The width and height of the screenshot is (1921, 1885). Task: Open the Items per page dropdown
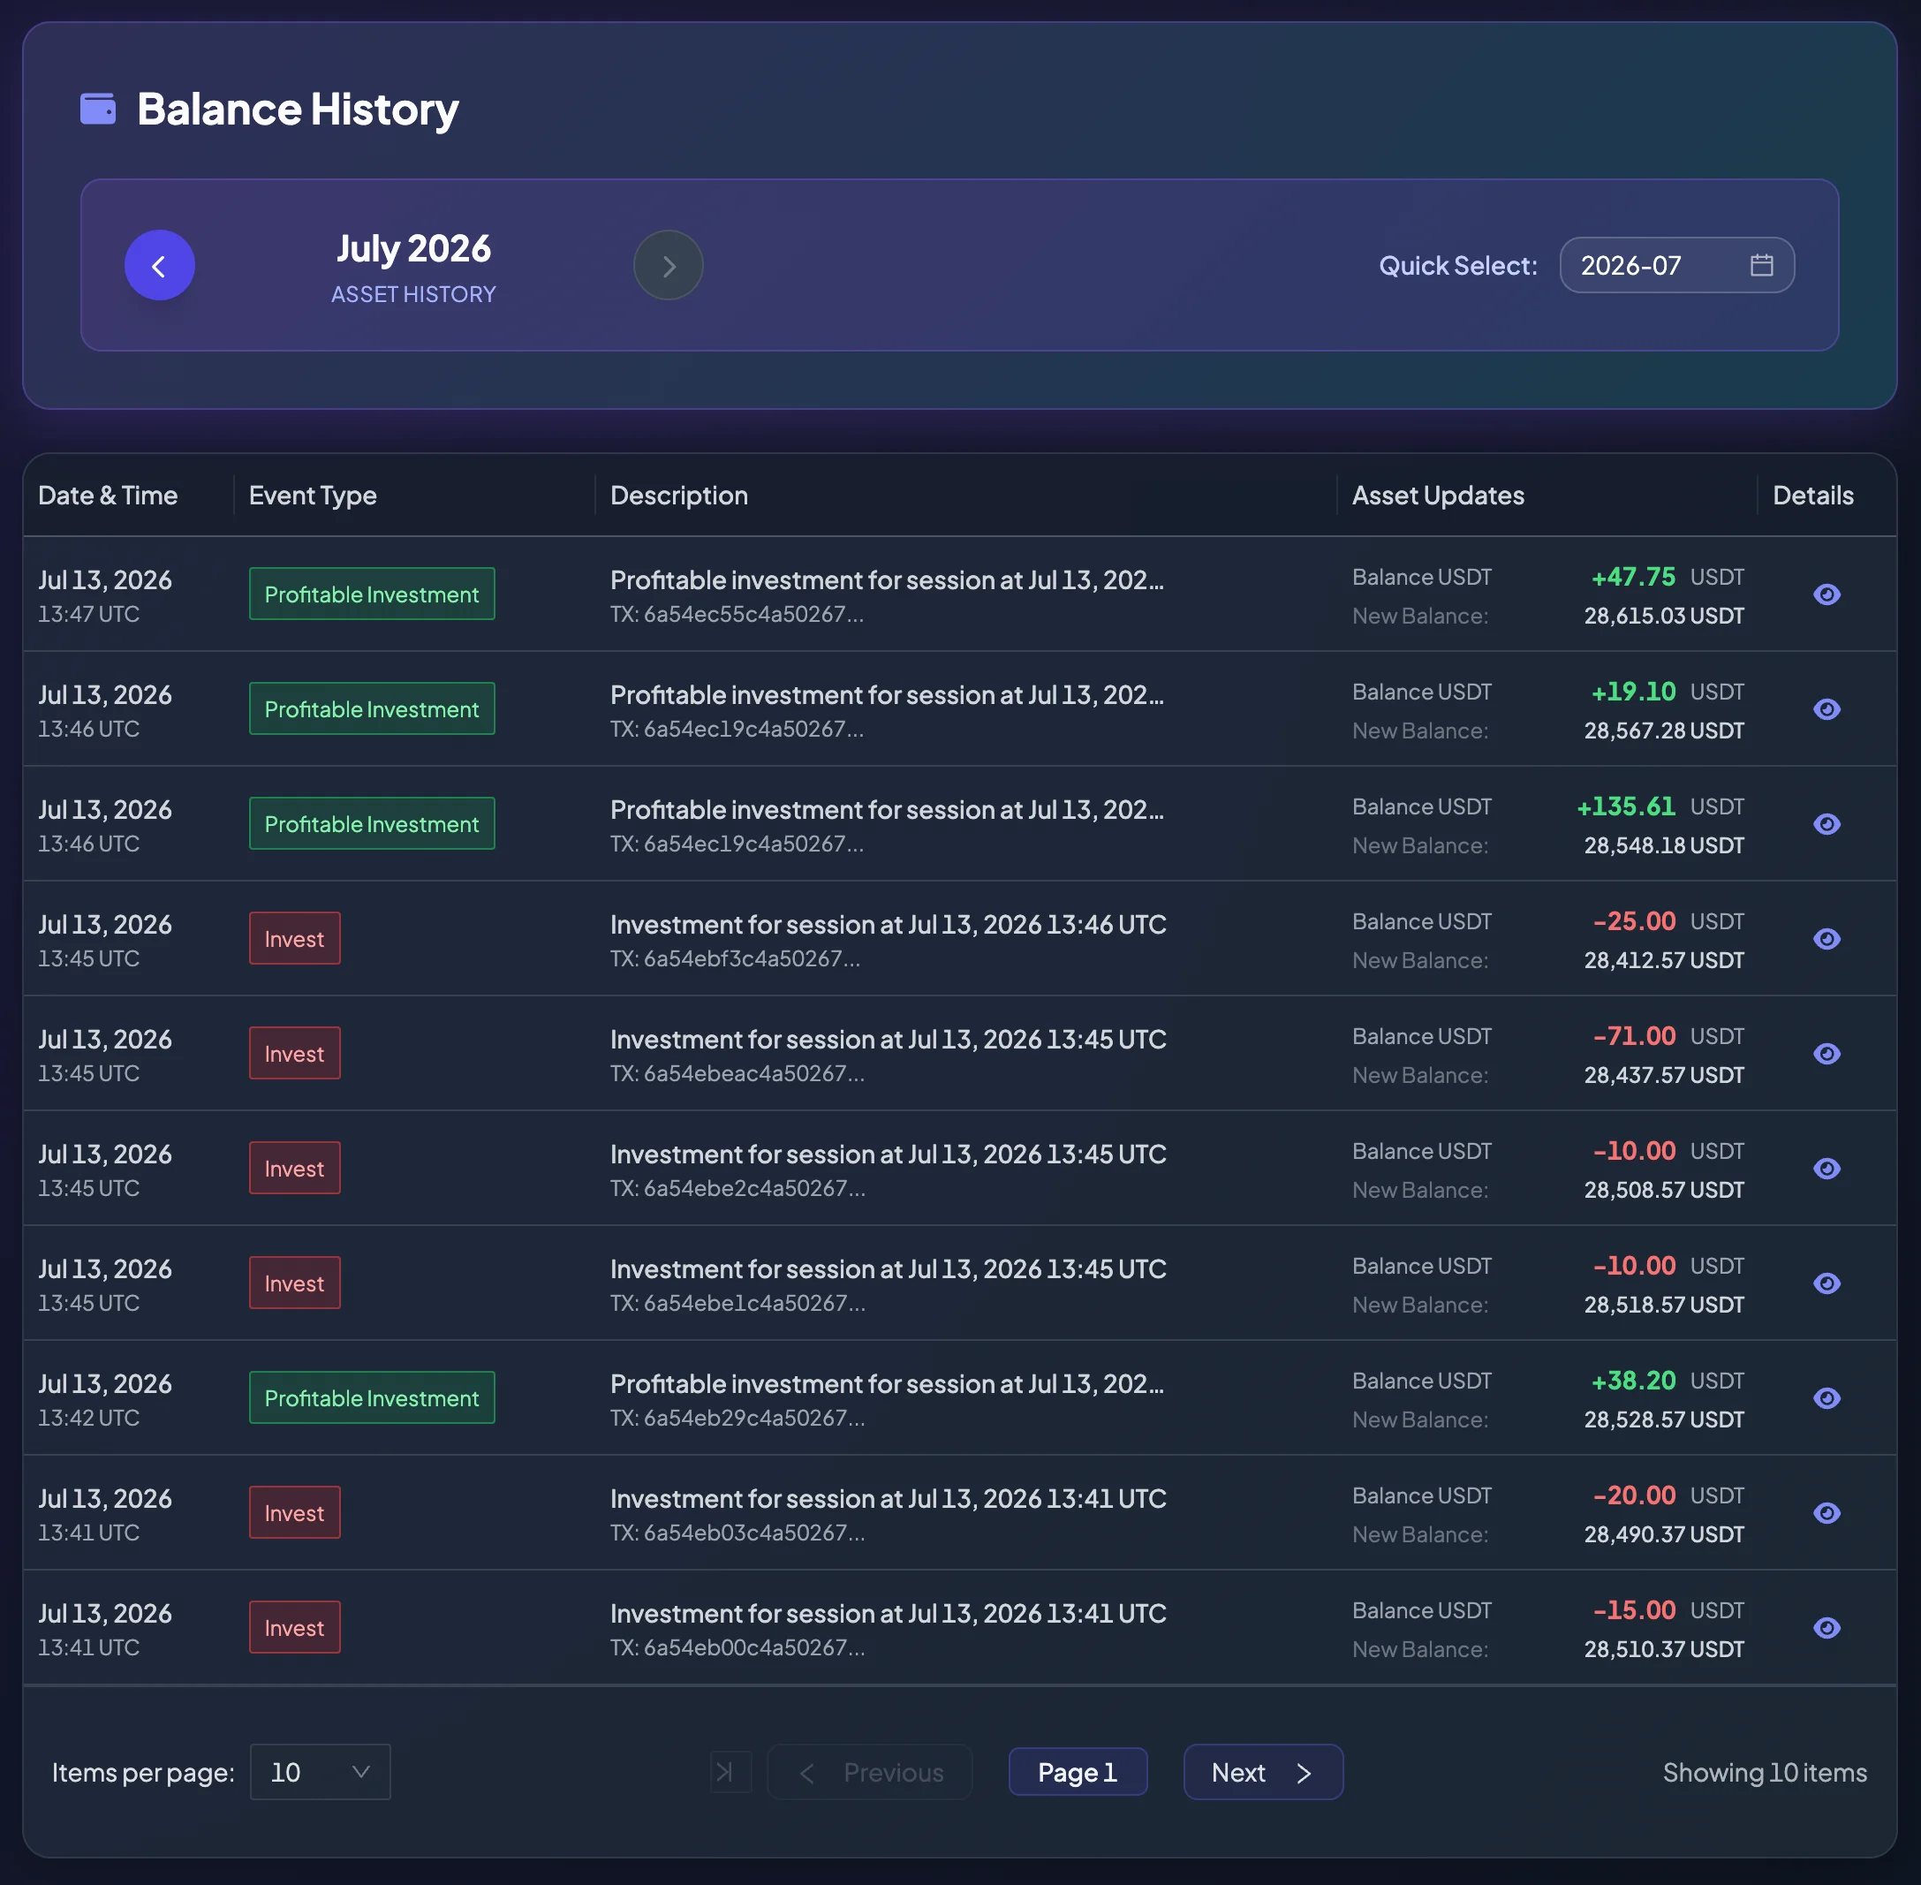point(320,1772)
